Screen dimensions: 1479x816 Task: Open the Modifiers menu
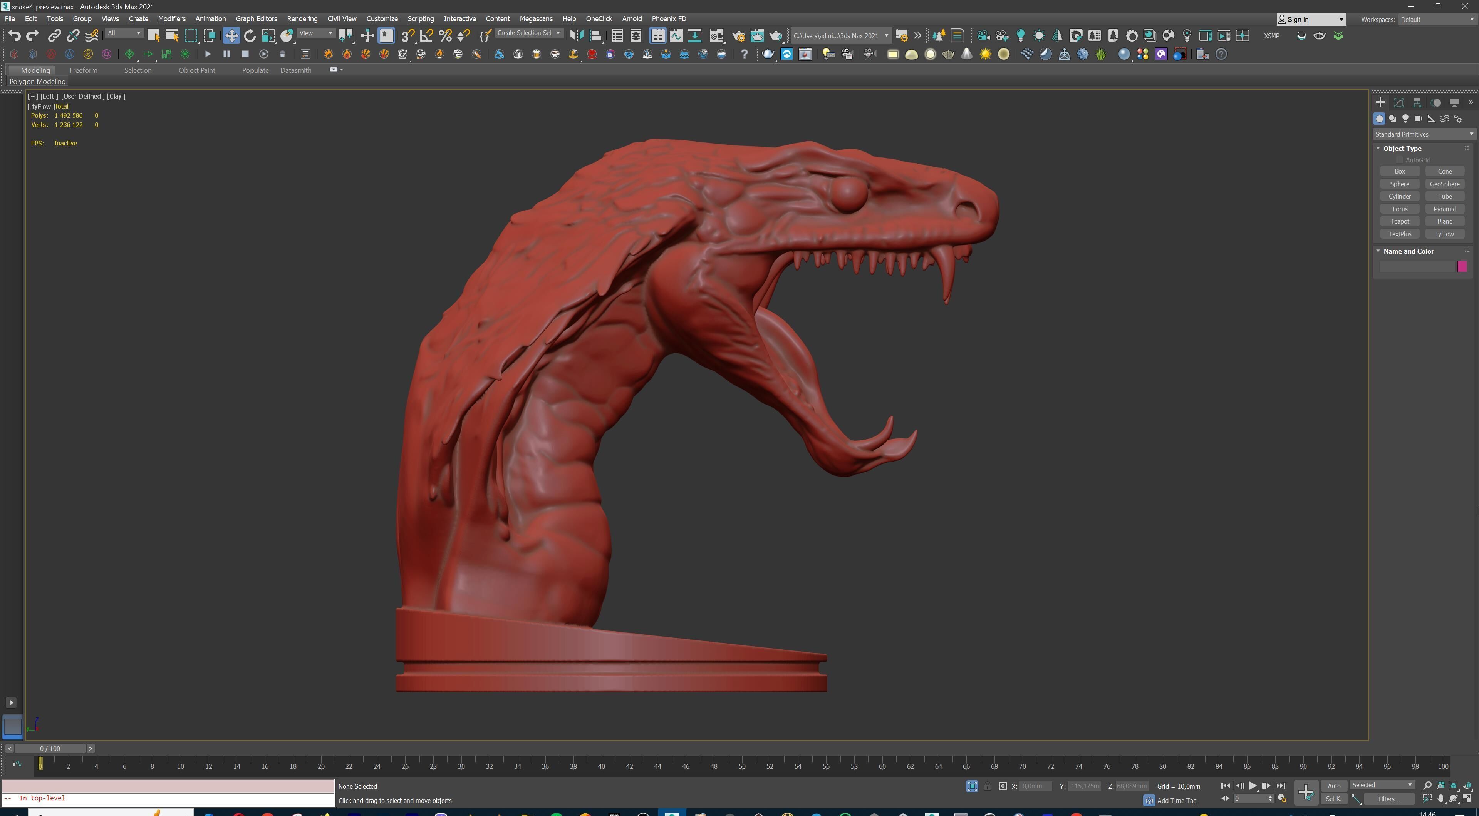pyautogui.click(x=172, y=19)
